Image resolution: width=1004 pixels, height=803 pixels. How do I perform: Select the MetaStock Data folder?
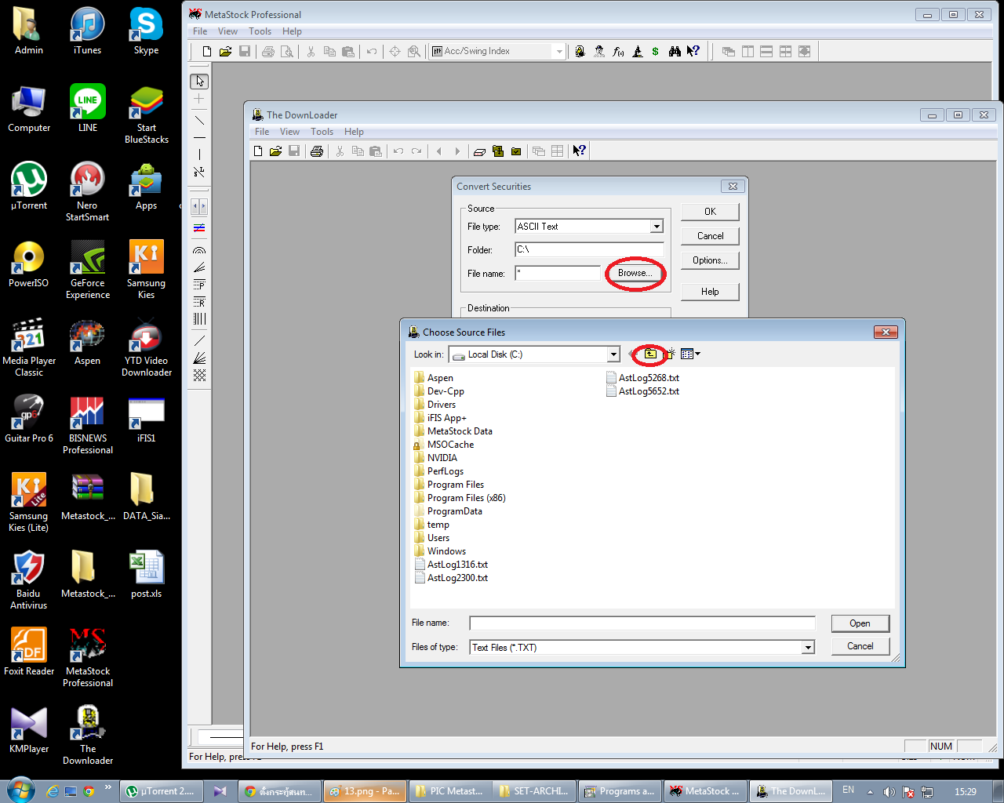pyautogui.click(x=453, y=431)
